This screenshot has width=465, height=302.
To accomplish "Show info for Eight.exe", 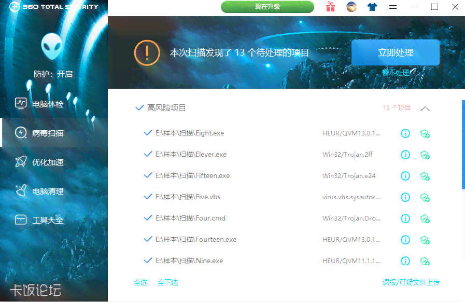I will point(405,133).
